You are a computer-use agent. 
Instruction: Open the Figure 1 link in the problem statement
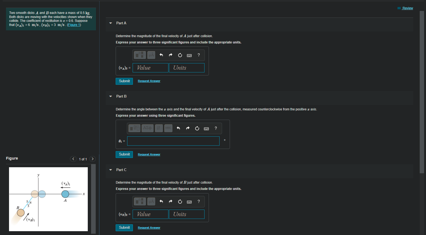pos(74,25)
